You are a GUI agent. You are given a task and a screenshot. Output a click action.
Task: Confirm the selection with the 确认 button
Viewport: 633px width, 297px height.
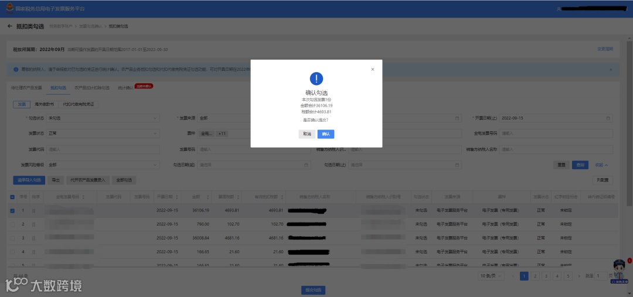pos(325,134)
